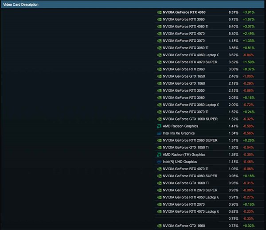Click the NVIDIA icon on the RTX 2070 row
266x230 pixels.
point(159,205)
